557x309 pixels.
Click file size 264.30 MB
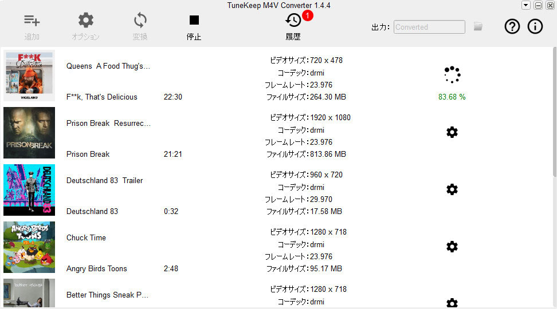pyautogui.click(x=328, y=97)
